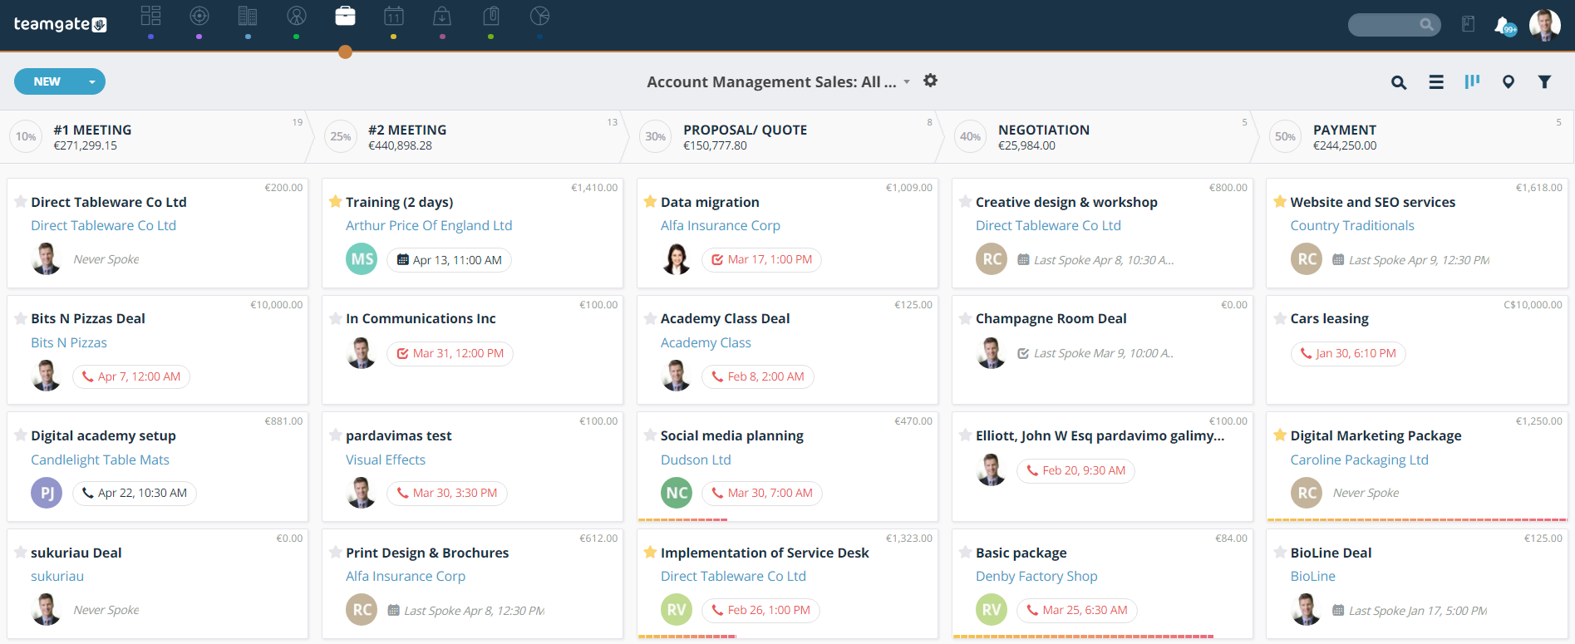Open the sukuriau Deal title
This screenshot has width=1575, height=644.
point(76,553)
